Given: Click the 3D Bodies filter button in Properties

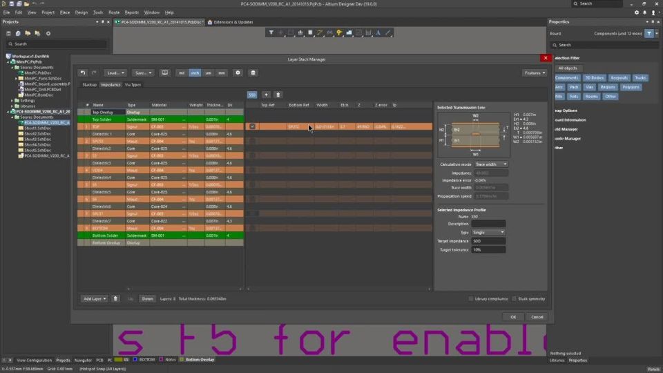Looking at the screenshot, I should (x=594, y=78).
